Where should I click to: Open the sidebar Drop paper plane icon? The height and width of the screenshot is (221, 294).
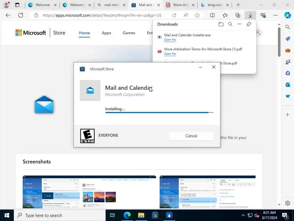pos(288,96)
